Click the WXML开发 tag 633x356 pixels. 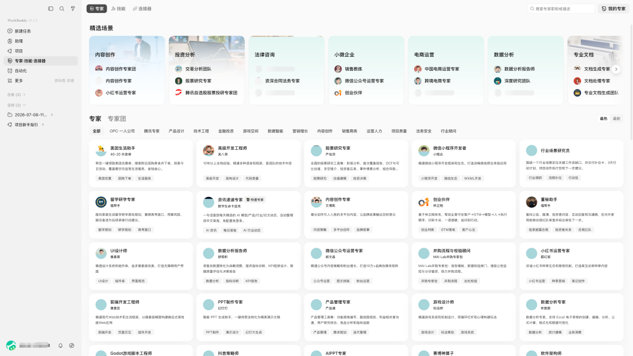tap(472, 178)
